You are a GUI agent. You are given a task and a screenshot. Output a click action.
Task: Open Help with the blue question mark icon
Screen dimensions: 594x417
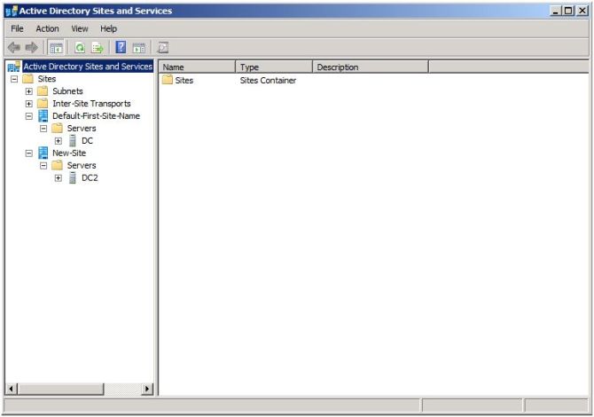121,47
